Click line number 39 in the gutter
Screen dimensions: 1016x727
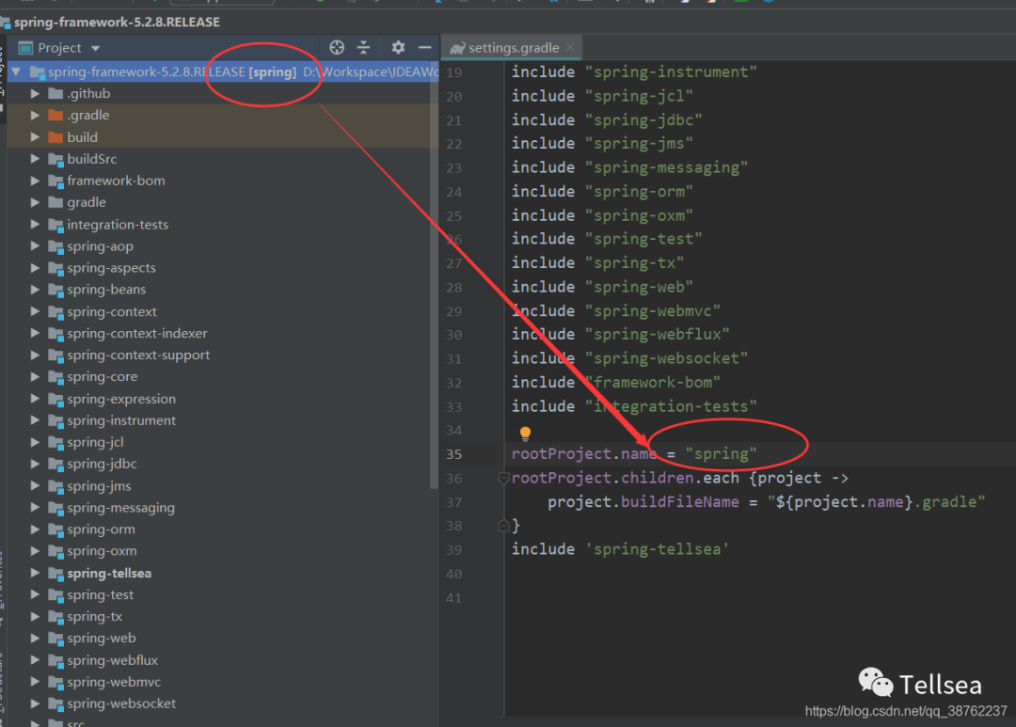click(454, 549)
